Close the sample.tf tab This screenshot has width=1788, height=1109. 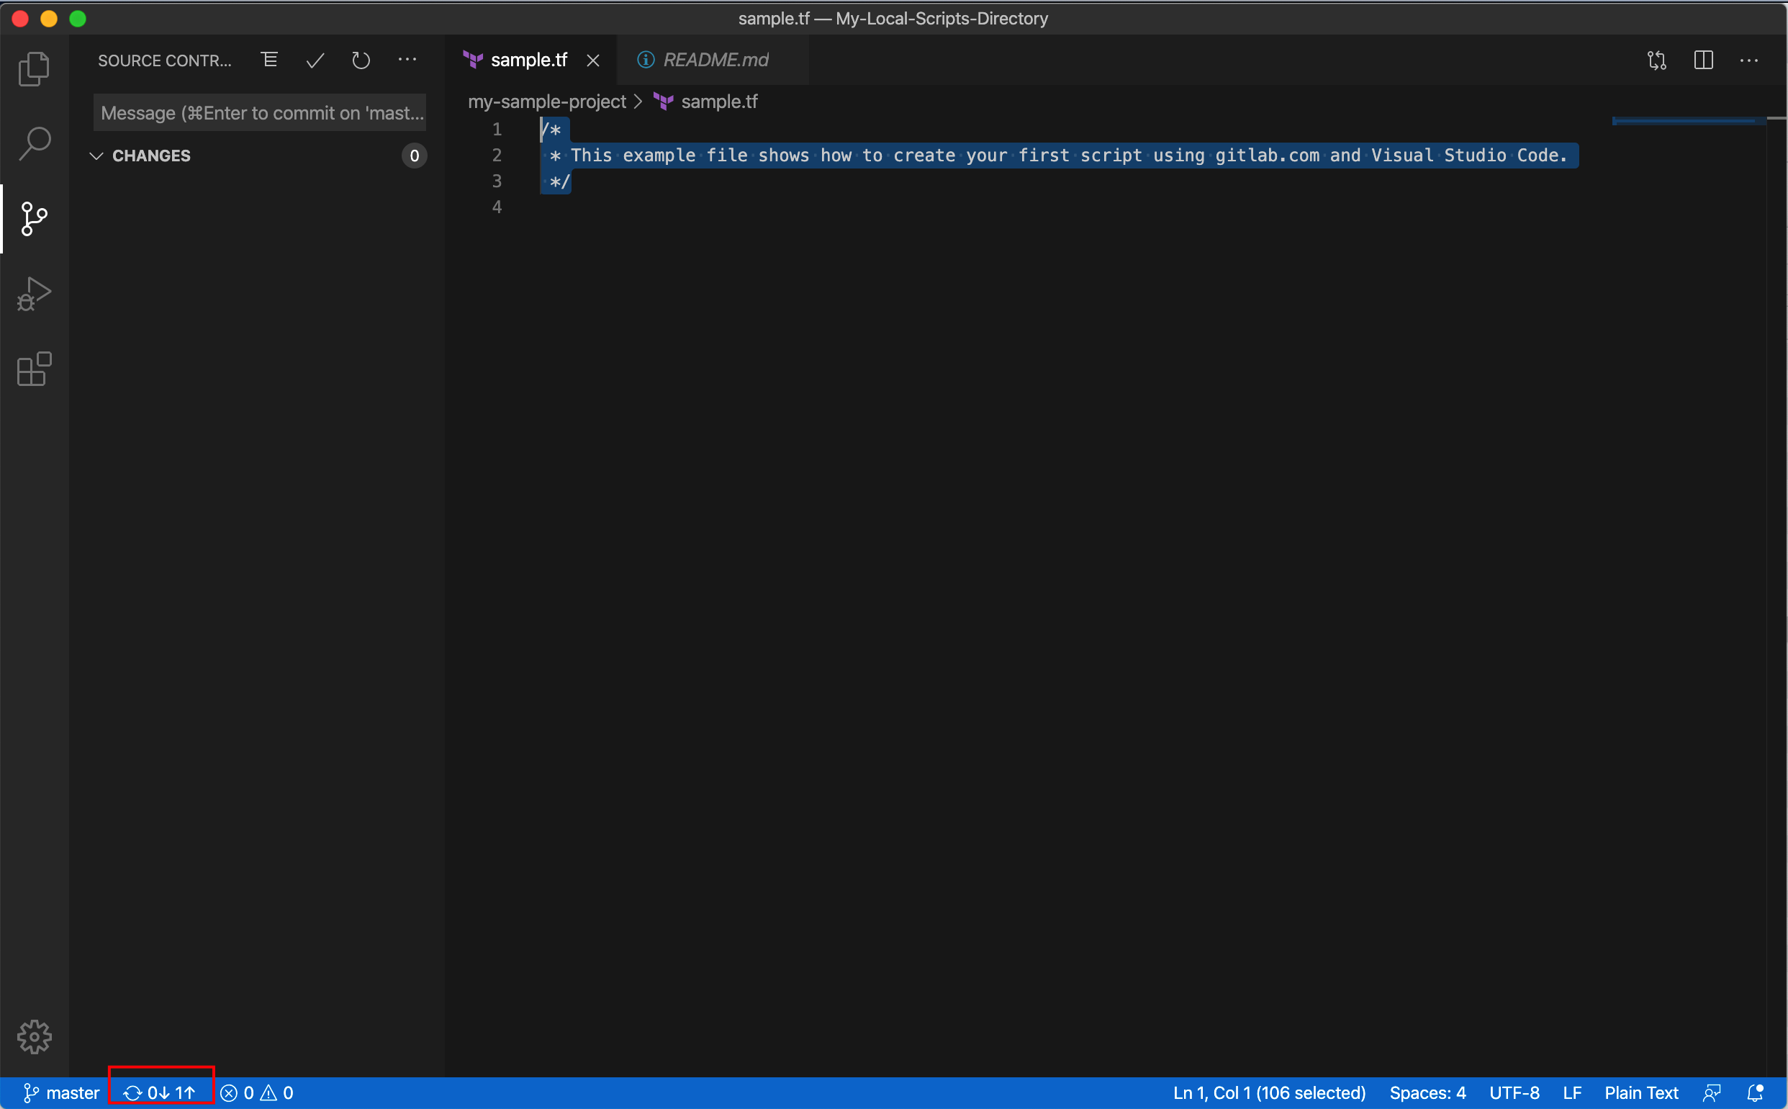pyautogui.click(x=593, y=61)
